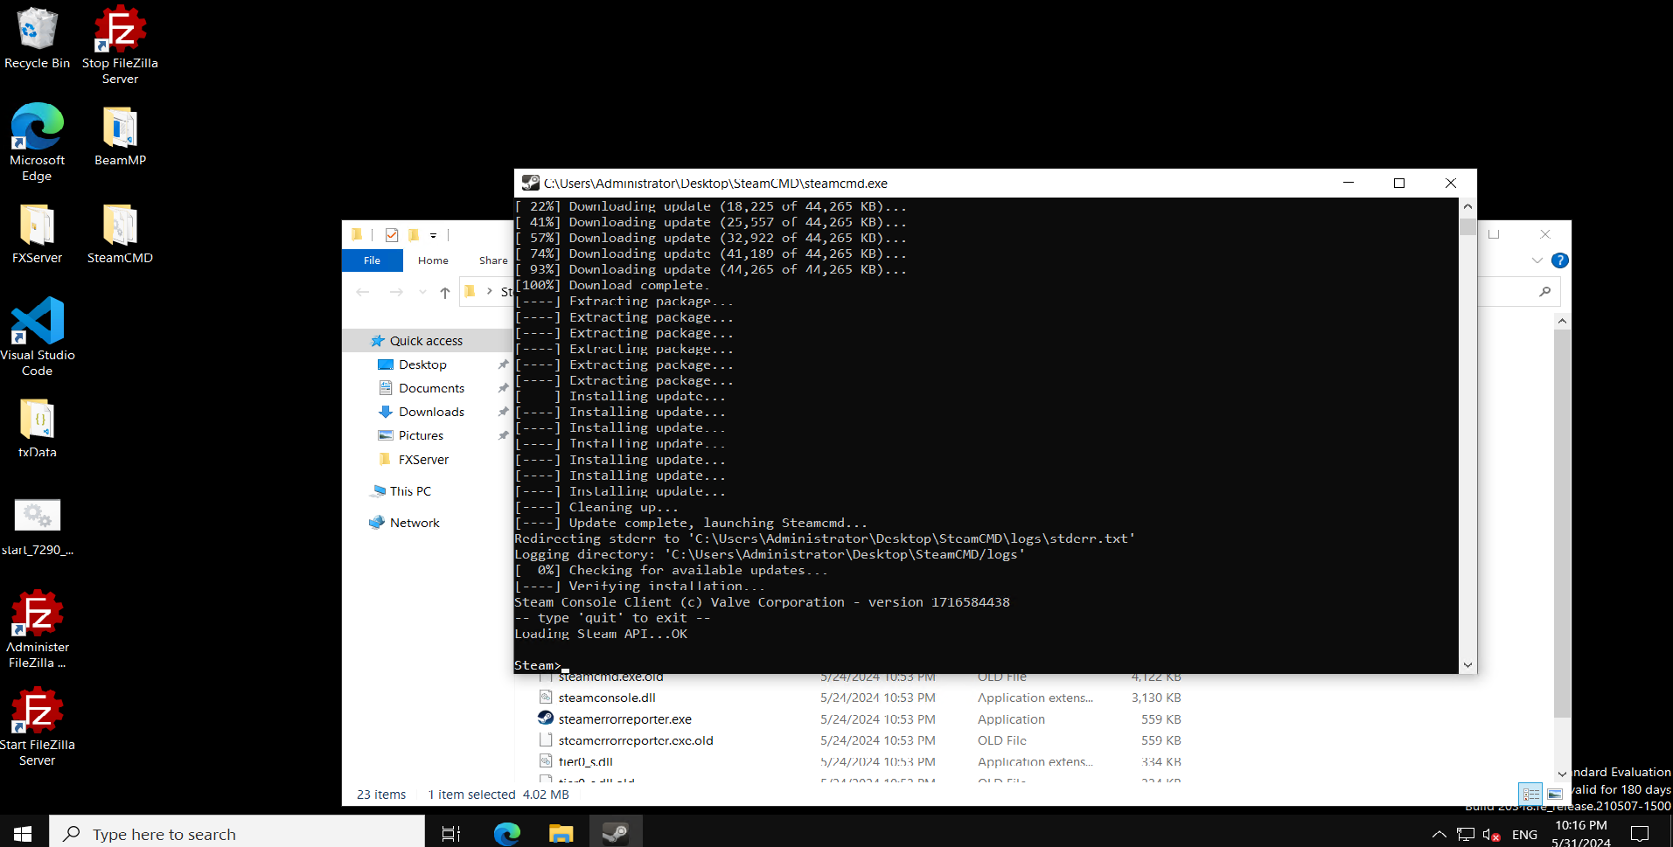The height and width of the screenshot is (847, 1673).
Task: Select tier0_s.dll file row
Action: (861, 761)
